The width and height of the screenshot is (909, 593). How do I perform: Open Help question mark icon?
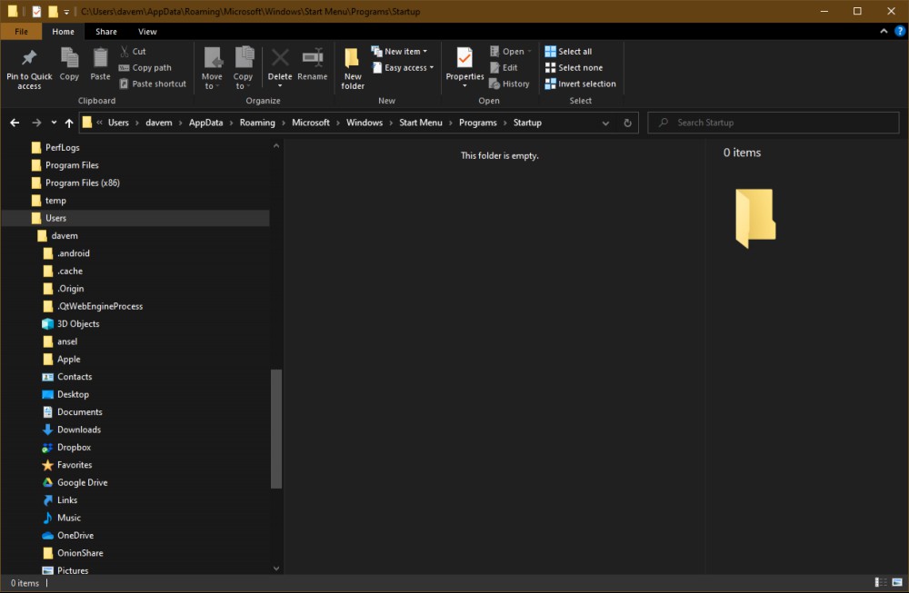[x=900, y=31]
